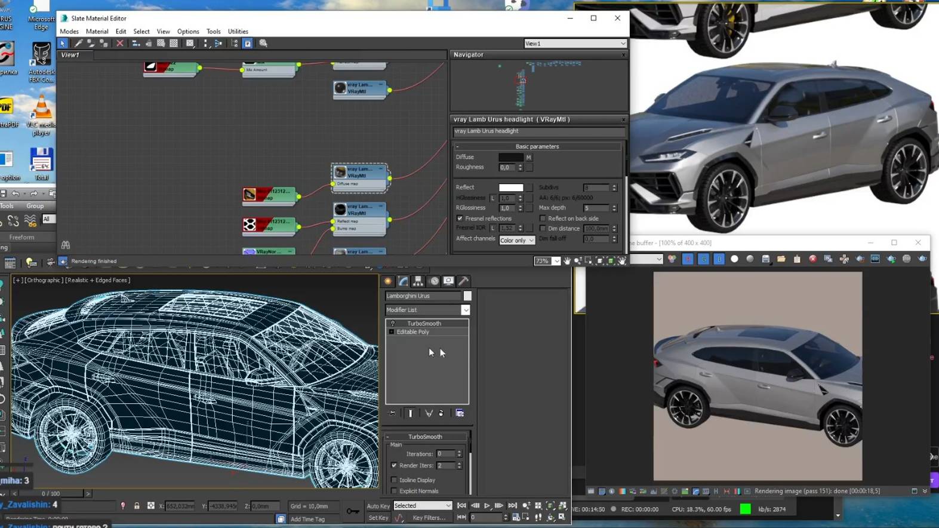Open the Hierarchy panel tab icon
Image resolution: width=939 pixels, height=528 pixels.
coord(418,281)
